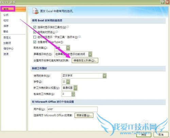The height and width of the screenshot is (138, 170).
Task: Click the 语言设置 button
Action: [x=84, y=116]
